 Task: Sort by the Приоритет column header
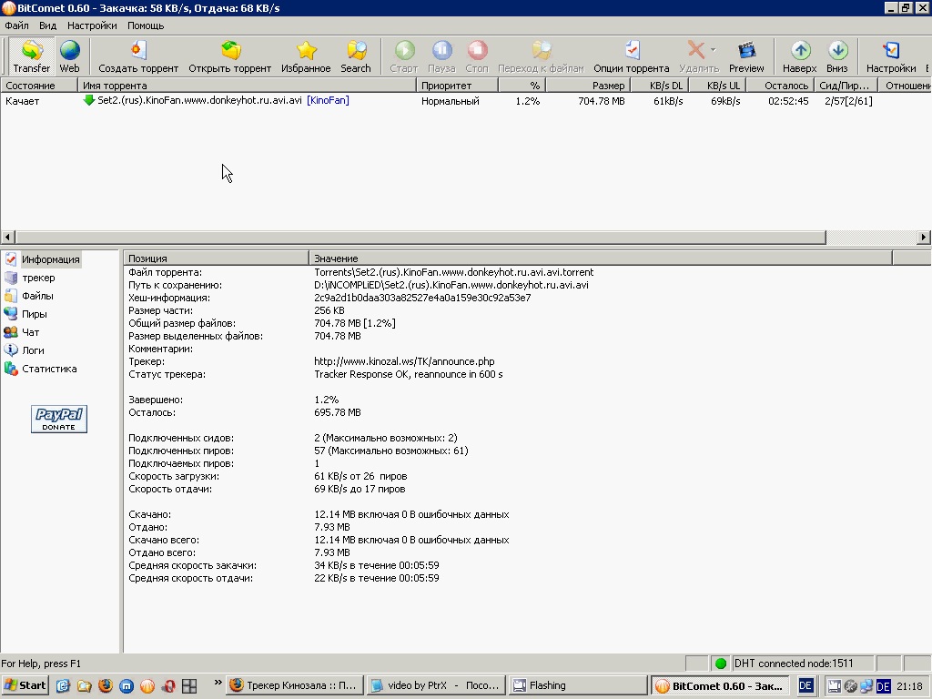click(458, 86)
